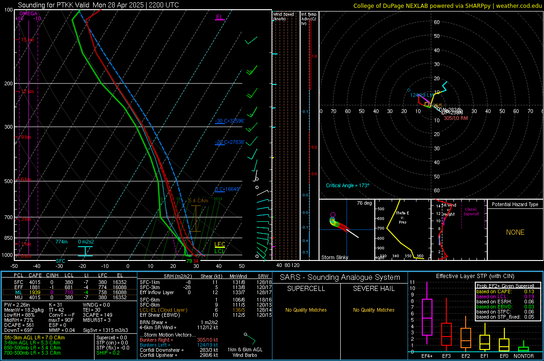Click the 5.4 C/km lapse rate label

(198, 201)
